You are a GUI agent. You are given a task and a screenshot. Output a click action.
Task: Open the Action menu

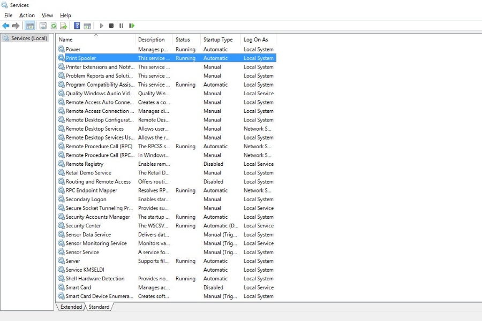27,16
